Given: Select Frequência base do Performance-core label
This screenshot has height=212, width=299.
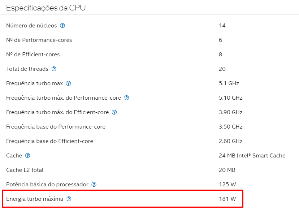Looking at the screenshot, I should pos(56,127).
